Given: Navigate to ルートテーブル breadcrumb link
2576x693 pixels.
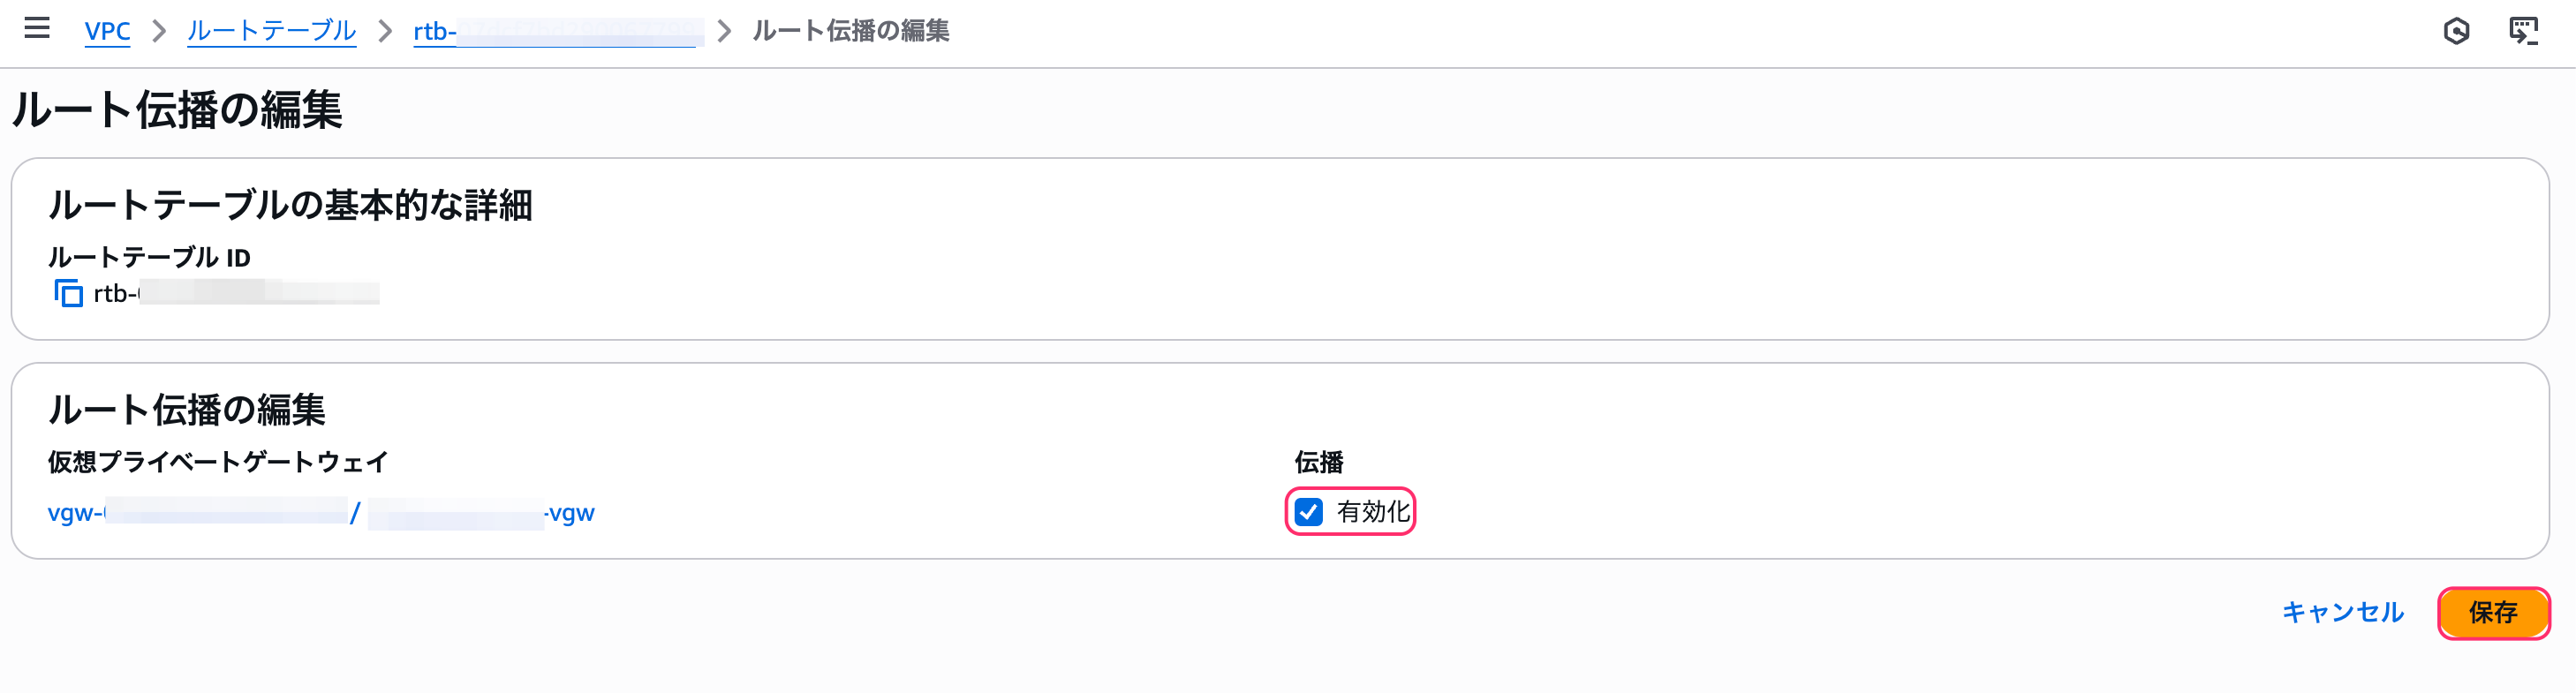Looking at the screenshot, I should (271, 31).
